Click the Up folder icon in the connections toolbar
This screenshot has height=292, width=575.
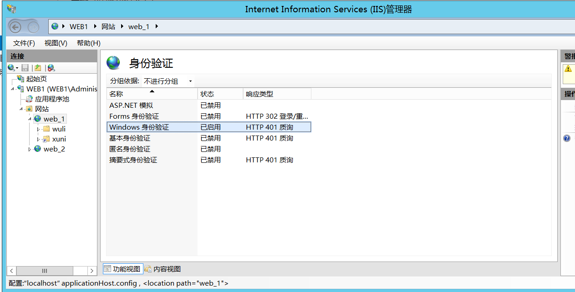pyautogui.click(x=38, y=68)
